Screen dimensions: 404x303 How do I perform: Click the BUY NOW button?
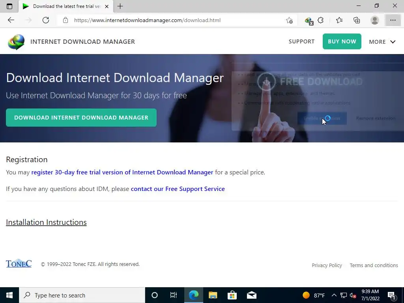[x=342, y=41]
